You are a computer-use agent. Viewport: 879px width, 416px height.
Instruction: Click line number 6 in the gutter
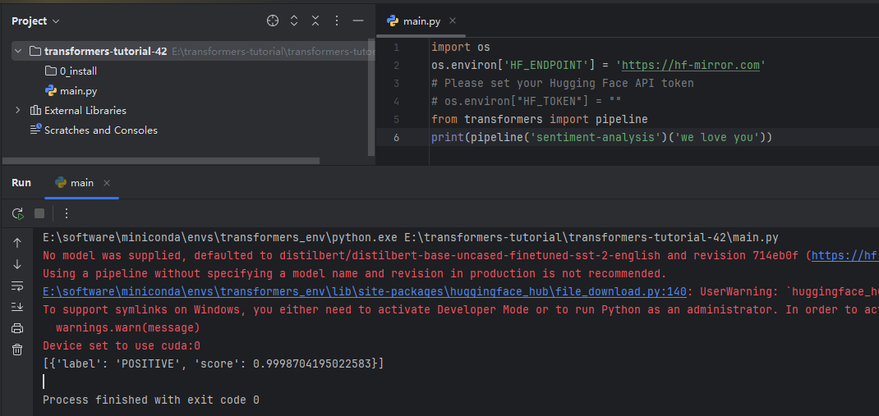click(396, 137)
